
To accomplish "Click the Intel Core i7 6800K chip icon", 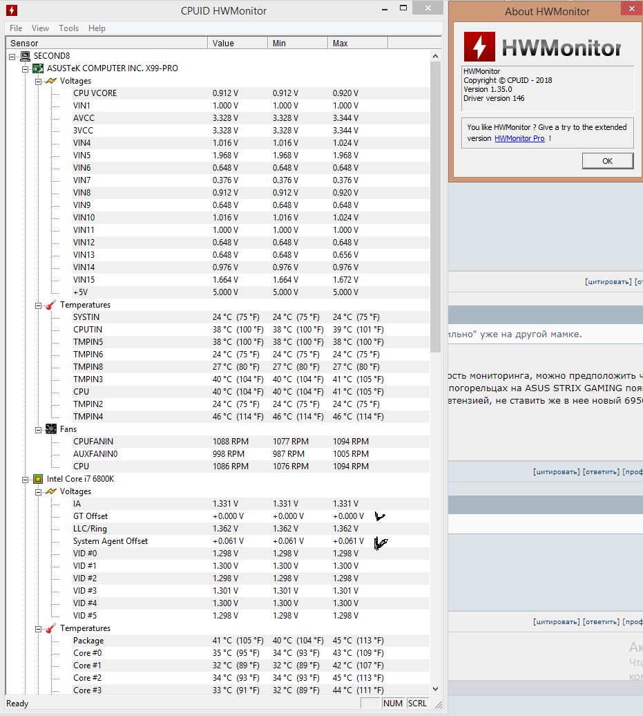I will 38,479.
